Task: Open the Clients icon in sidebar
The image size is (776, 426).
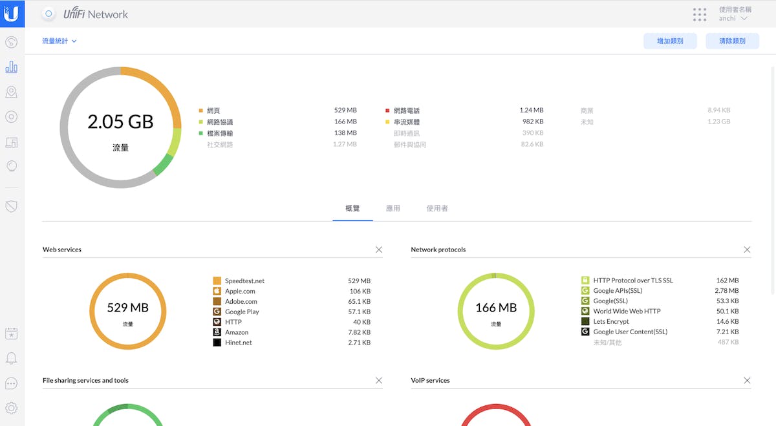Action: tap(11, 142)
